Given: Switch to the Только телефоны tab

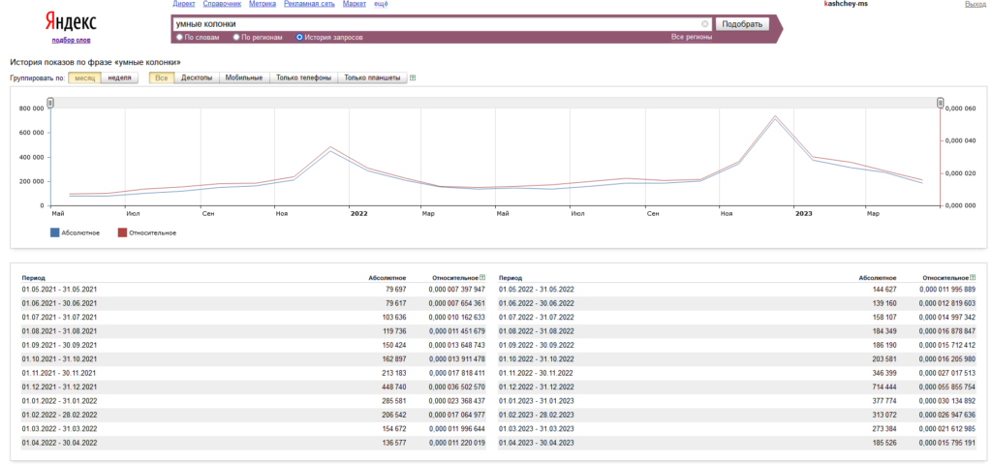Looking at the screenshot, I should [x=303, y=77].
